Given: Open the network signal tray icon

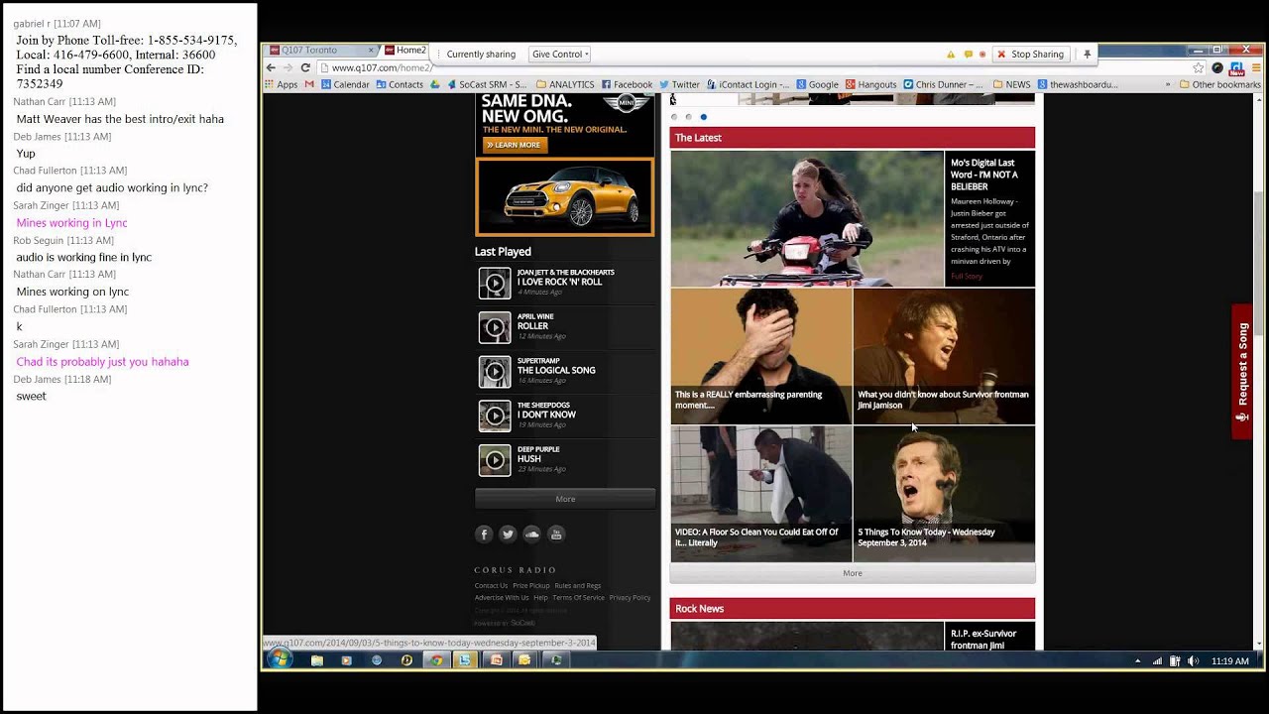Looking at the screenshot, I should [x=1157, y=661].
